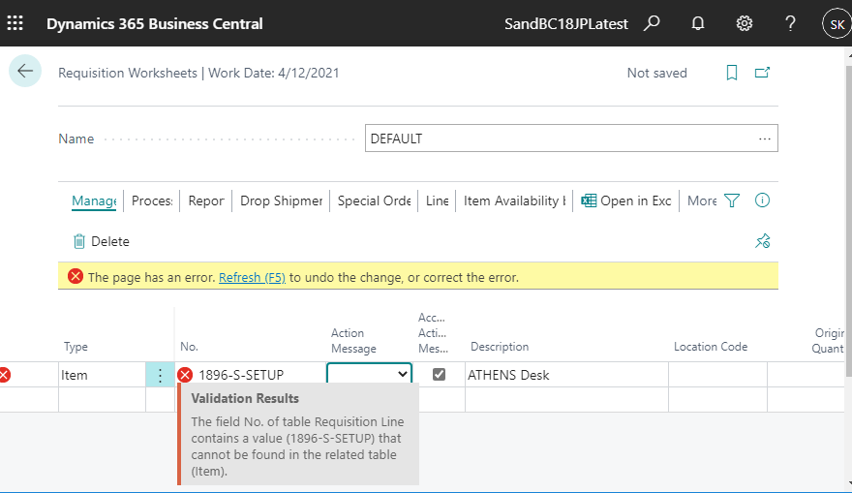
Task: Click the vertical page scrollbar
Action: [x=849, y=221]
